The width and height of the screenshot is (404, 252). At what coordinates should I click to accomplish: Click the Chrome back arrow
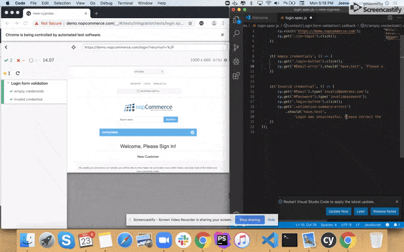coord(7,24)
